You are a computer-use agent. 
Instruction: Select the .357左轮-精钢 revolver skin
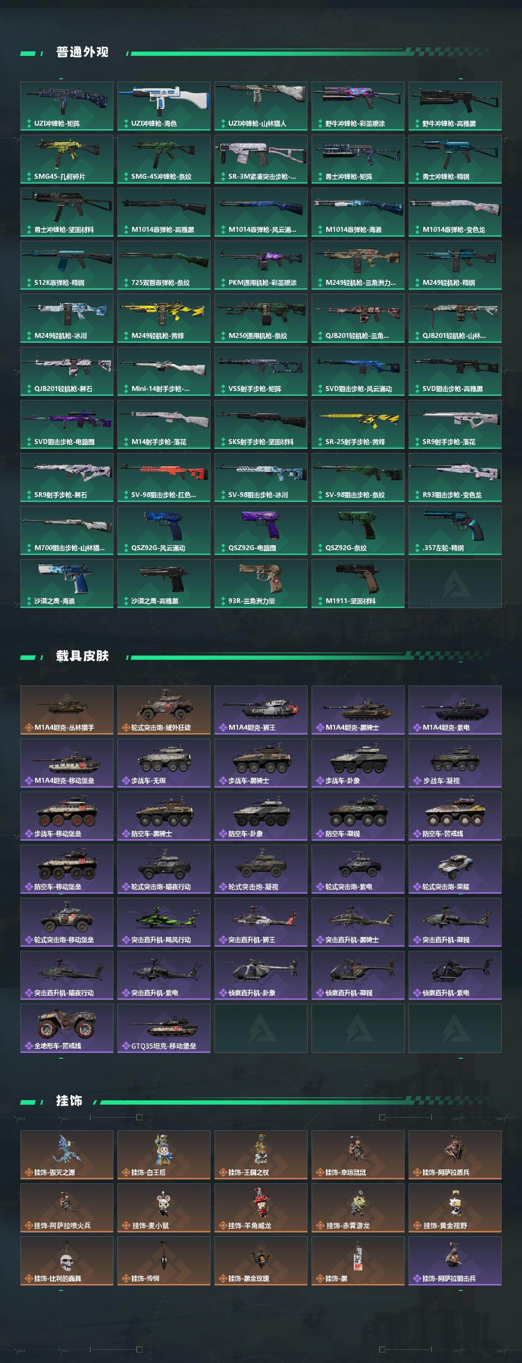click(x=455, y=530)
